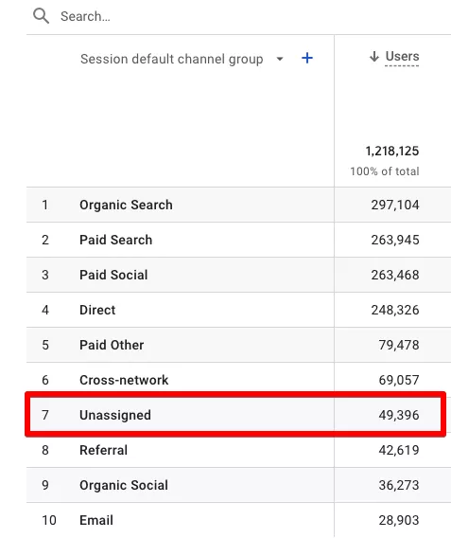451x556 pixels.
Task: Select the Paid Other row label
Action: (x=112, y=345)
